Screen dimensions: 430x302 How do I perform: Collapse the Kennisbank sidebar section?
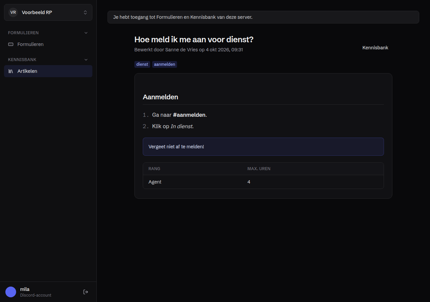click(x=48, y=60)
